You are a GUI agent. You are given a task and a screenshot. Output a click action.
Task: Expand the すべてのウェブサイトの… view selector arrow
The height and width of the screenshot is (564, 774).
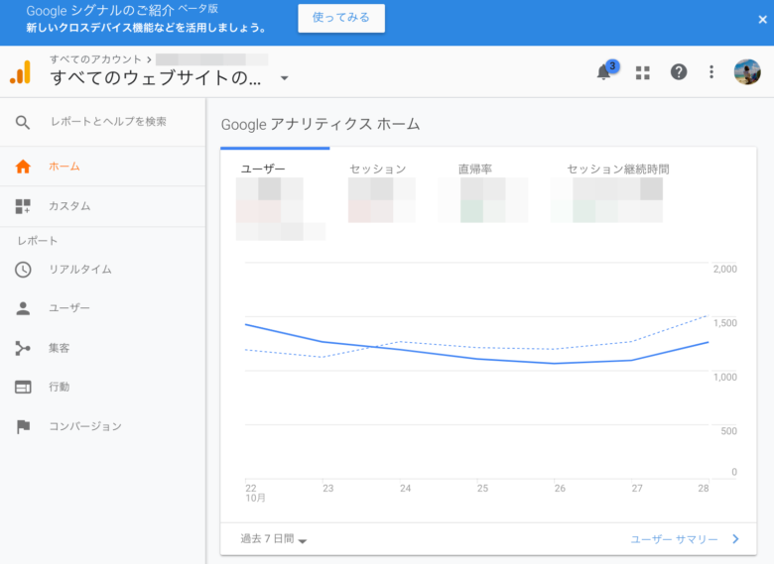[x=285, y=78]
